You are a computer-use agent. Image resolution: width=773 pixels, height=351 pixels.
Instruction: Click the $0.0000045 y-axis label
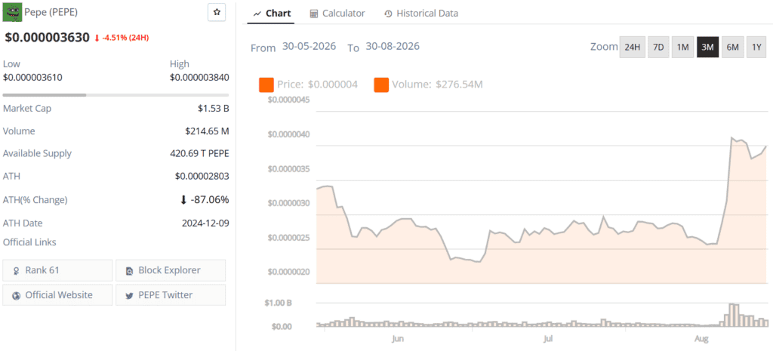pos(288,100)
